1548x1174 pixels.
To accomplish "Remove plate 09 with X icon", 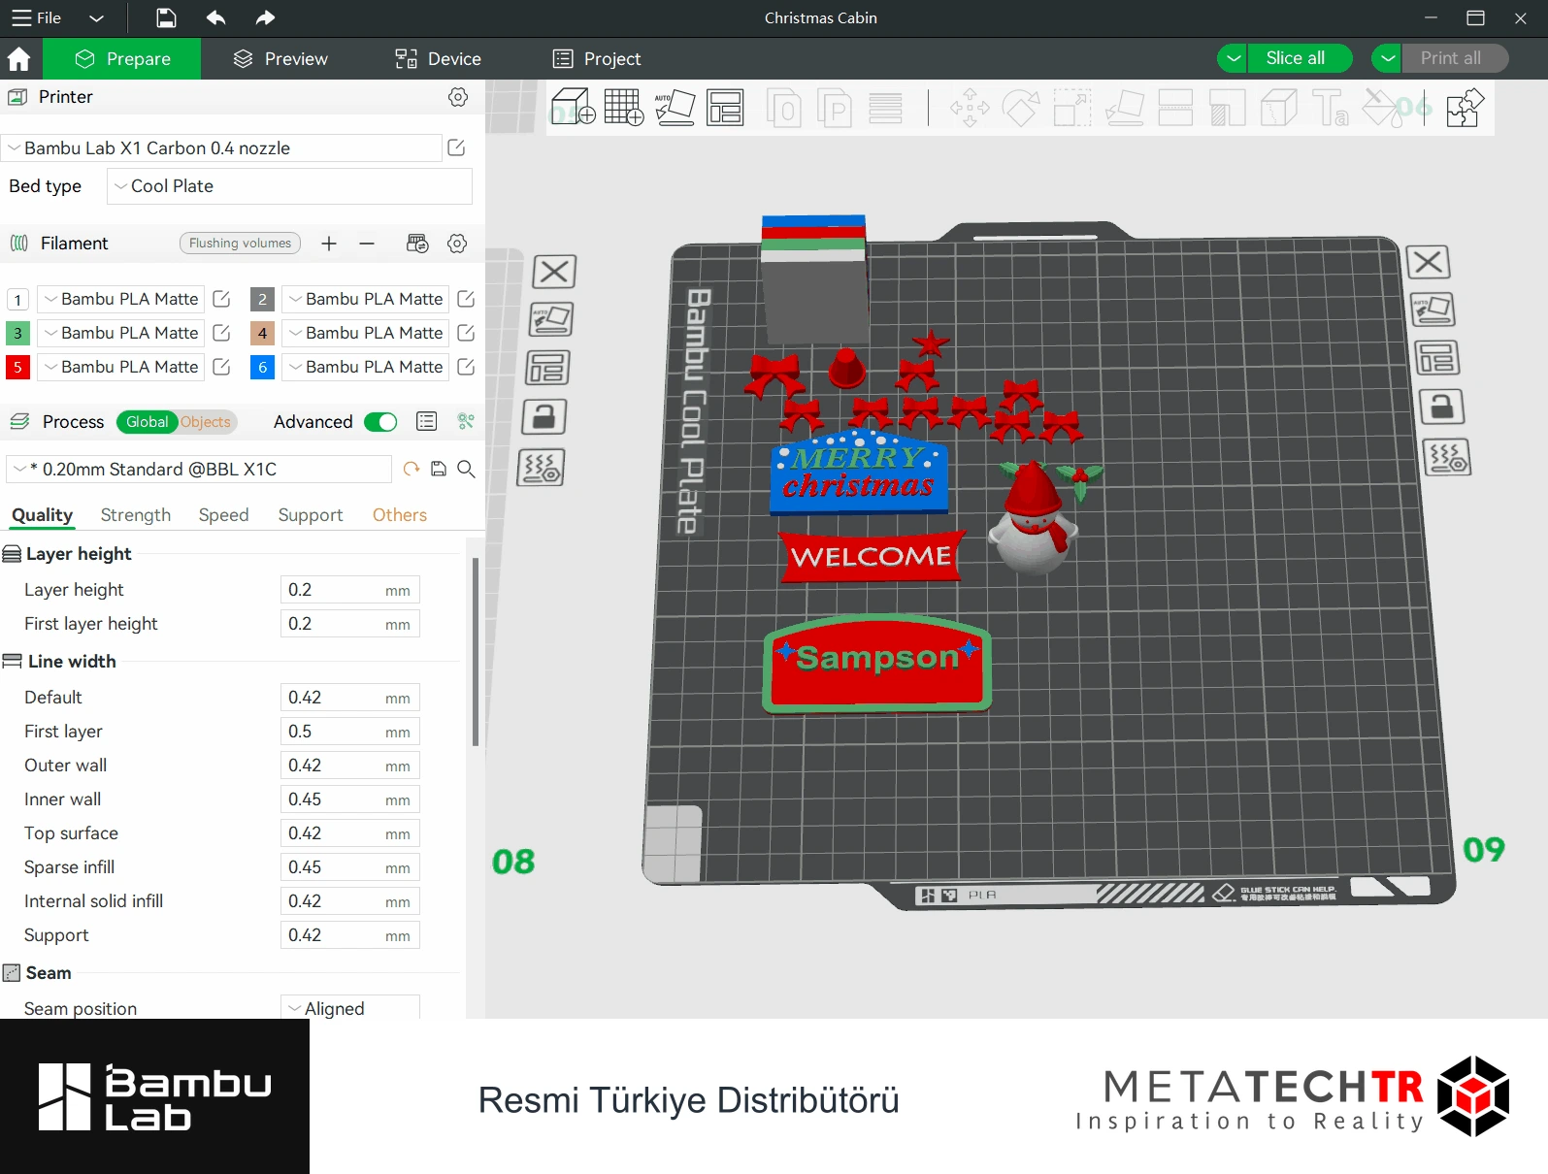I will point(1428,262).
